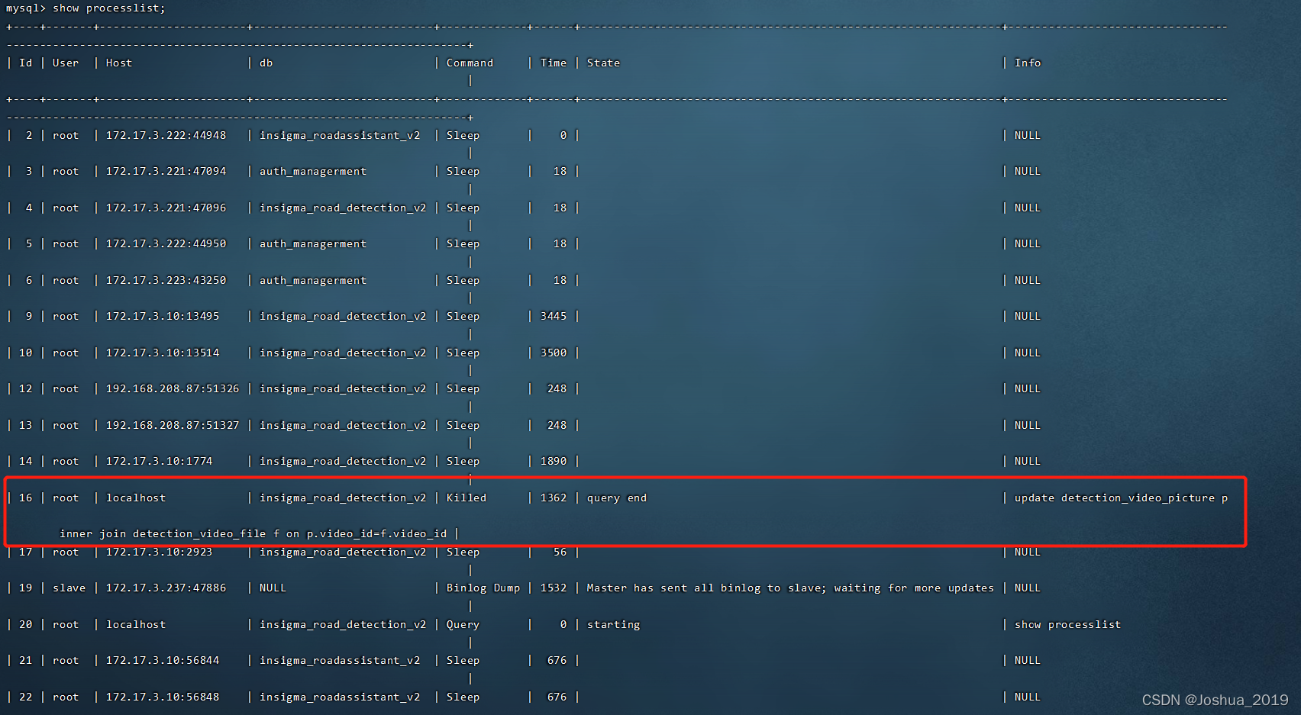Screen dimensions: 1301x715
Task: Click db NULL in slave row
Action: pyautogui.click(x=273, y=588)
